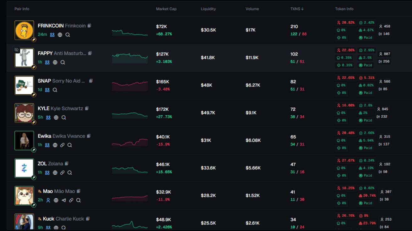Screen dimensions: 412x231
Task: Open the Ewika Vwance token name
Action: (x=68, y=136)
